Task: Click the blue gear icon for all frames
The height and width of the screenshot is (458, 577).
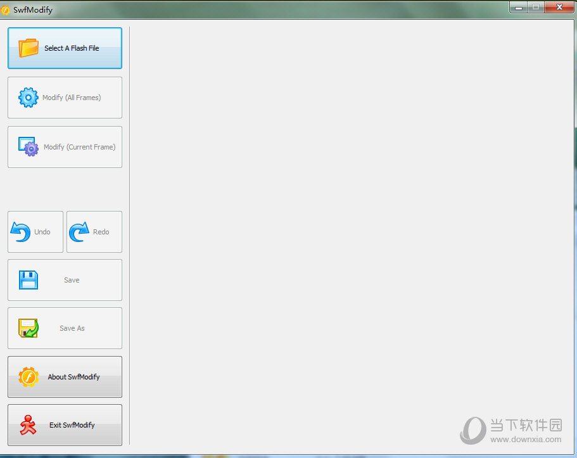Action: (29, 97)
